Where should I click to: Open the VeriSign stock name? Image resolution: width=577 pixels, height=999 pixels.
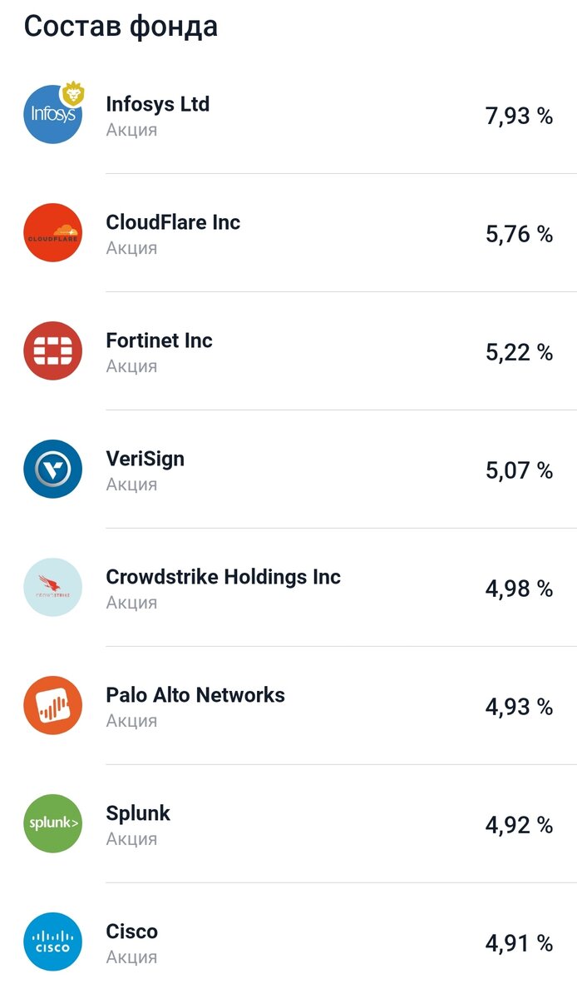(x=145, y=459)
